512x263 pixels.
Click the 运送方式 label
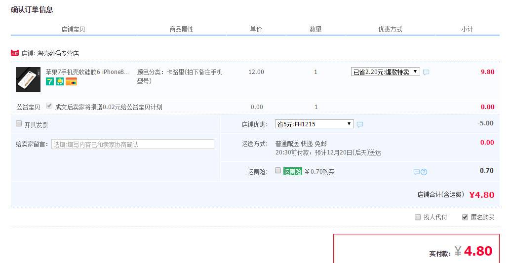tap(254, 144)
